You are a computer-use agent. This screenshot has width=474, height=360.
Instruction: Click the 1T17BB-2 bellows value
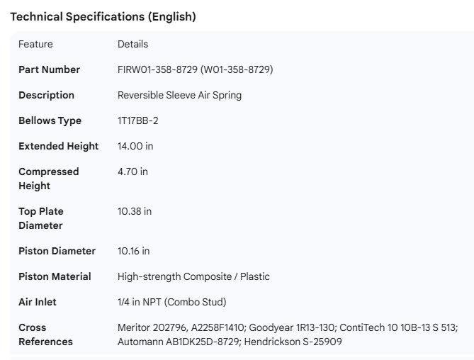137,120
